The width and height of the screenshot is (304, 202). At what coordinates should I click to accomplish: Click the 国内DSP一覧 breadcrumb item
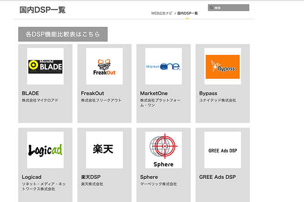(188, 13)
